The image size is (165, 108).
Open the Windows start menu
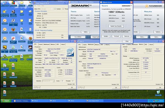6,101
